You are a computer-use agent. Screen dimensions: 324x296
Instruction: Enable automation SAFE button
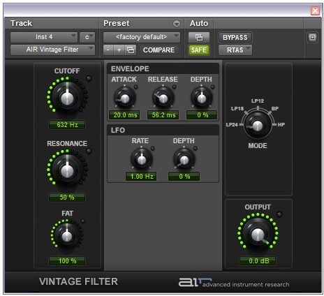tap(199, 50)
